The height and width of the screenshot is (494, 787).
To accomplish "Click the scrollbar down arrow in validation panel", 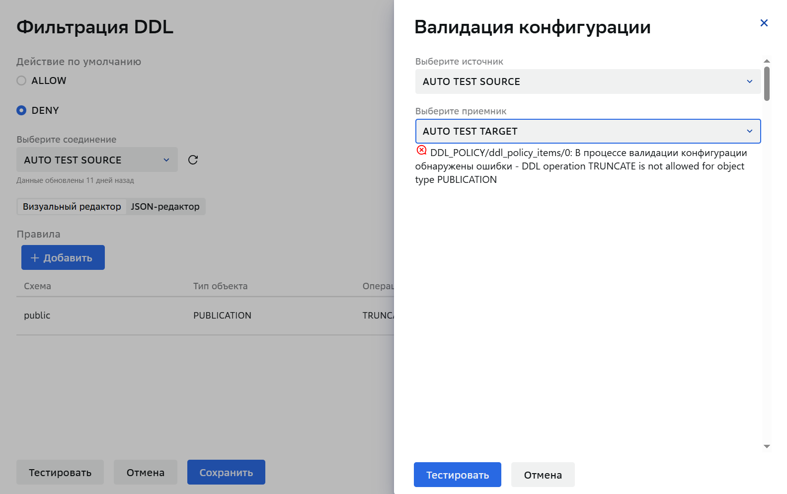I will click(x=767, y=446).
